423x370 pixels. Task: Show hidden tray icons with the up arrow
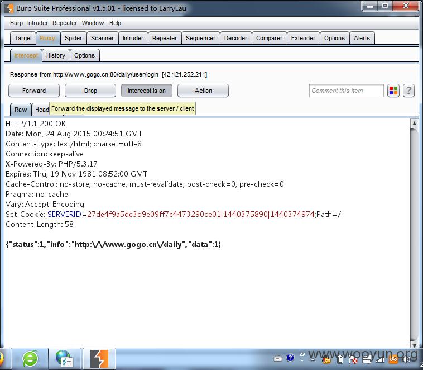tap(313, 359)
